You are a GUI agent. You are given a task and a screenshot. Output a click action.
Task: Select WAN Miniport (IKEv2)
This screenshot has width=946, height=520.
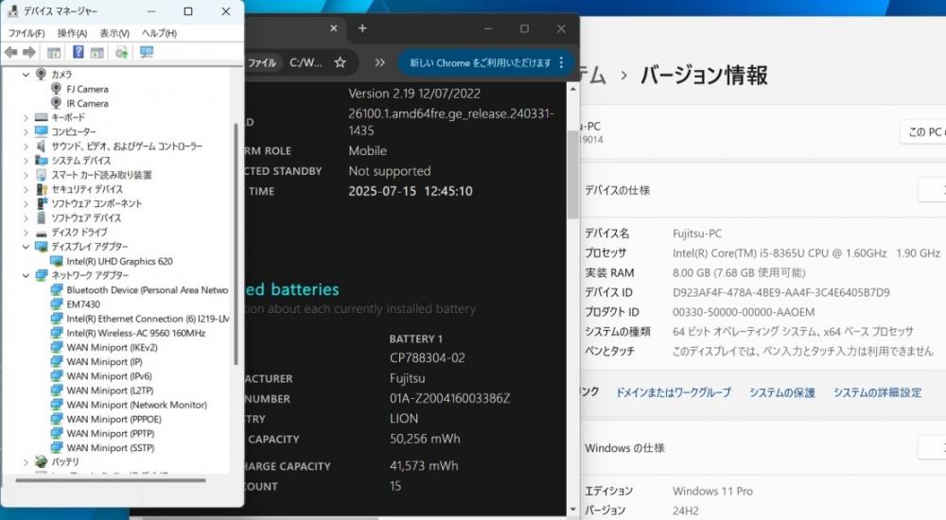[x=112, y=348]
